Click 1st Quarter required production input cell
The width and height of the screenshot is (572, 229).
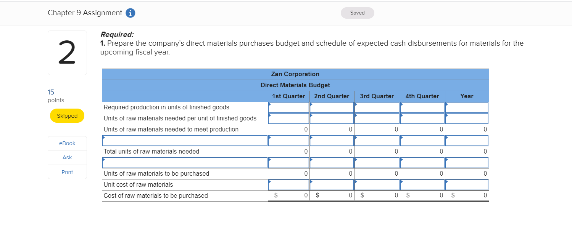click(288, 107)
